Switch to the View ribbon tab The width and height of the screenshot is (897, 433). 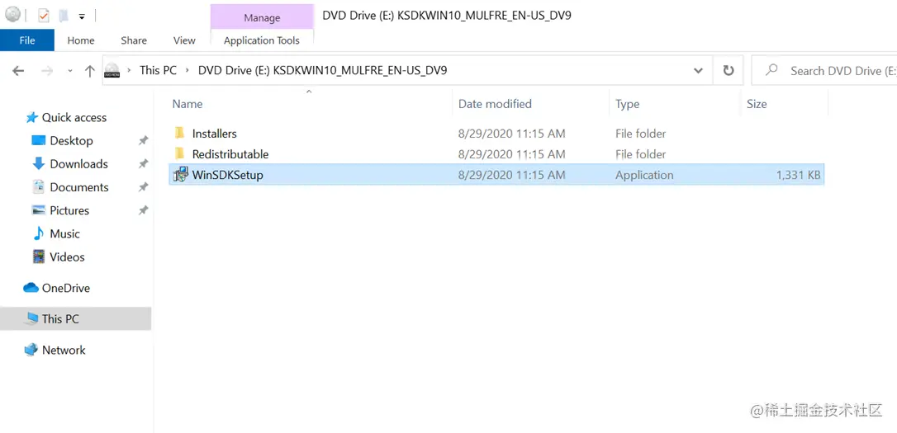point(184,40)
